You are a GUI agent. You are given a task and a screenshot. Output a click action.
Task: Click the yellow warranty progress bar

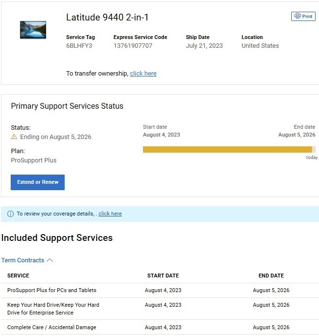pos(228,149)
